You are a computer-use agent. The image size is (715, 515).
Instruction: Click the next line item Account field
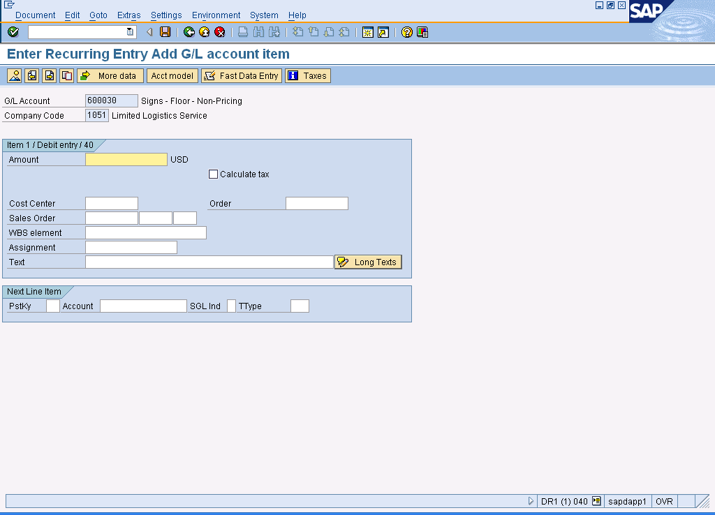click(143, 306)
